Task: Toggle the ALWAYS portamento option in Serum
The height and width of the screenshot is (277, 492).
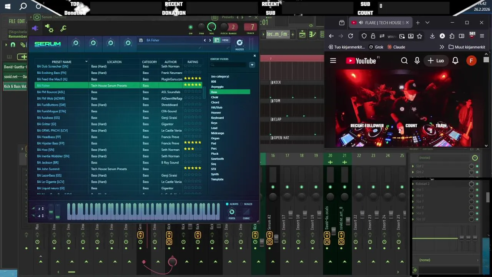Action: tap(227, 204)
